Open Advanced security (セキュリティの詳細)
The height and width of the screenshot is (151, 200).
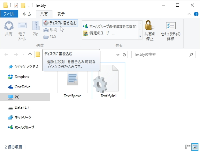point(171,31)
